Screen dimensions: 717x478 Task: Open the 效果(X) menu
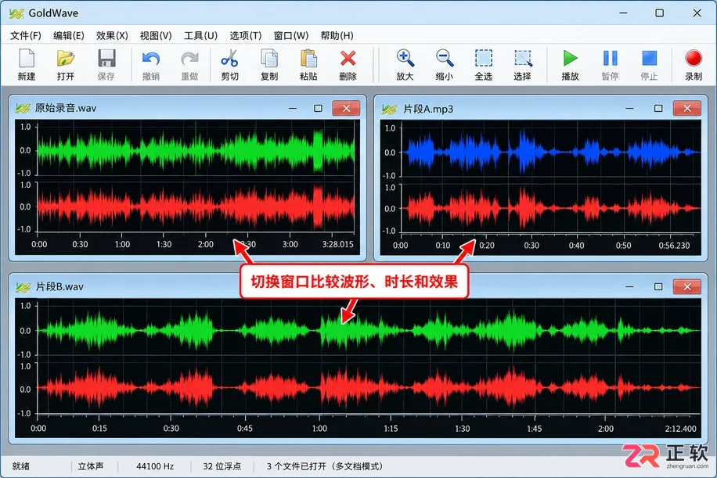pos(112,36)
